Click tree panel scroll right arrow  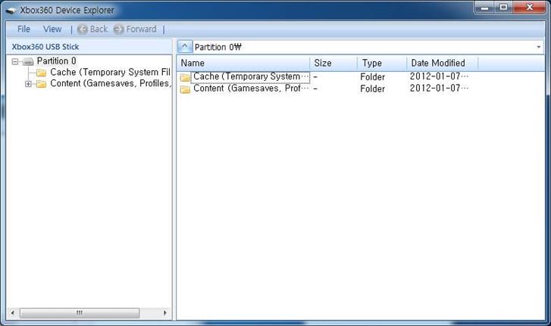[165, 312]
